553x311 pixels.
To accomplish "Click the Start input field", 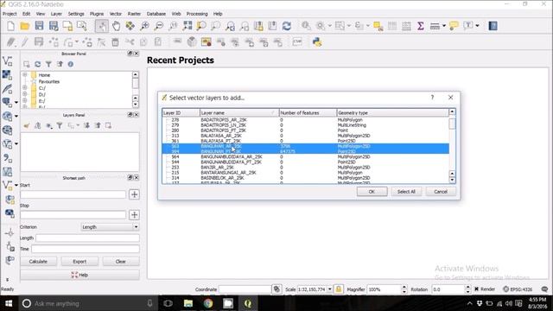I will [x=73, y=194].
